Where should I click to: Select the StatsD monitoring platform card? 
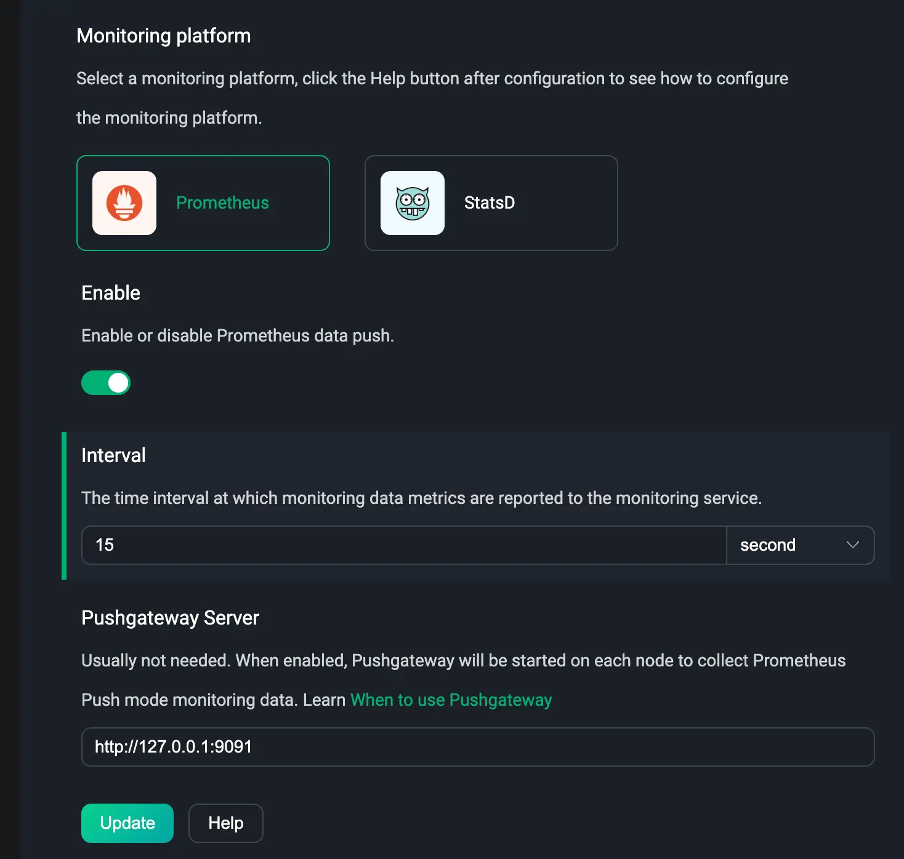pyautogui.click(x=491, y=203)
